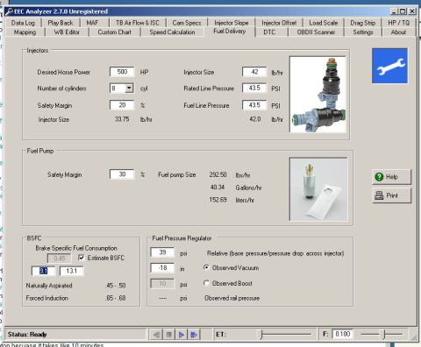Click the Help button
Viewport: 421px width, 347px height.
(391, 177)
